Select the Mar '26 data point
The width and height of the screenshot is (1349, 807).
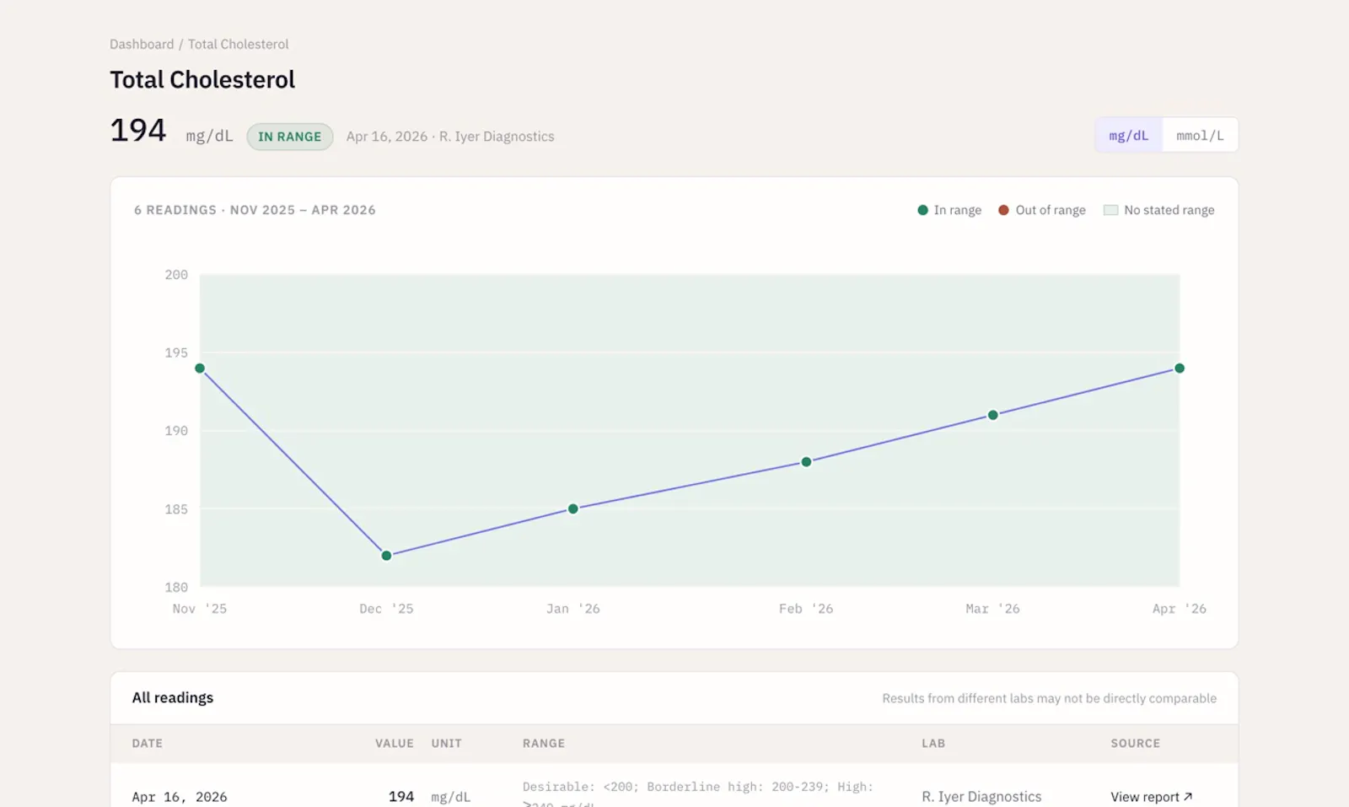(993, 415)
